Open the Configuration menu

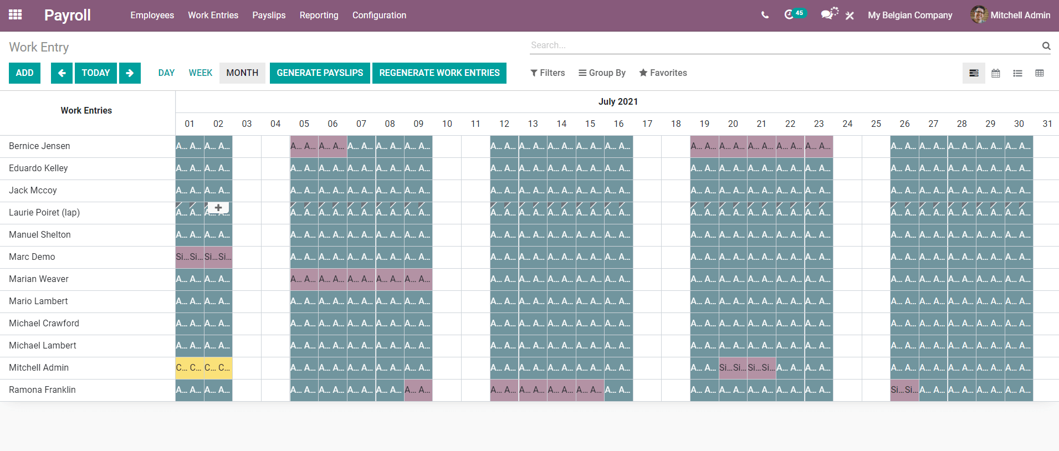pyautogui.click(x=379, y=16)
